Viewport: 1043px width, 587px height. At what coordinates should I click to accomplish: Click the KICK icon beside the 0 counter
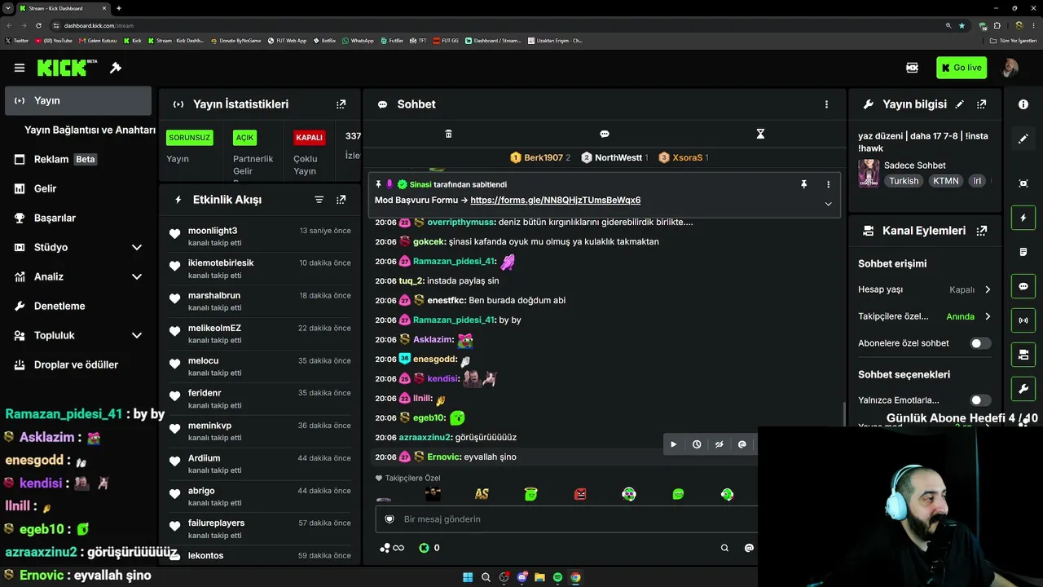[424, 548]
